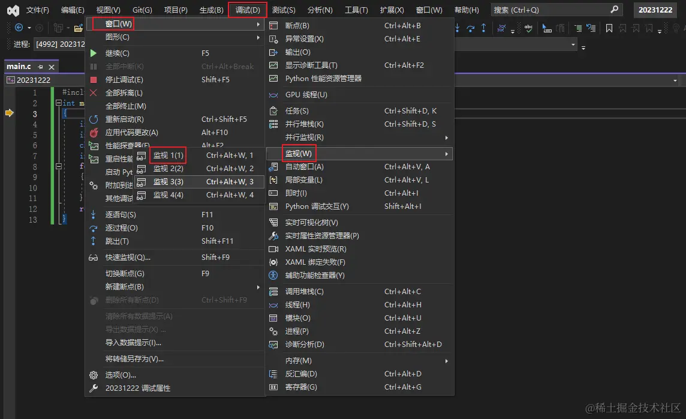Screen dimensions: 686x419
Task: Click 逐过程(O) step over icon
Action: pyautogui.click(x=93, y=228)
